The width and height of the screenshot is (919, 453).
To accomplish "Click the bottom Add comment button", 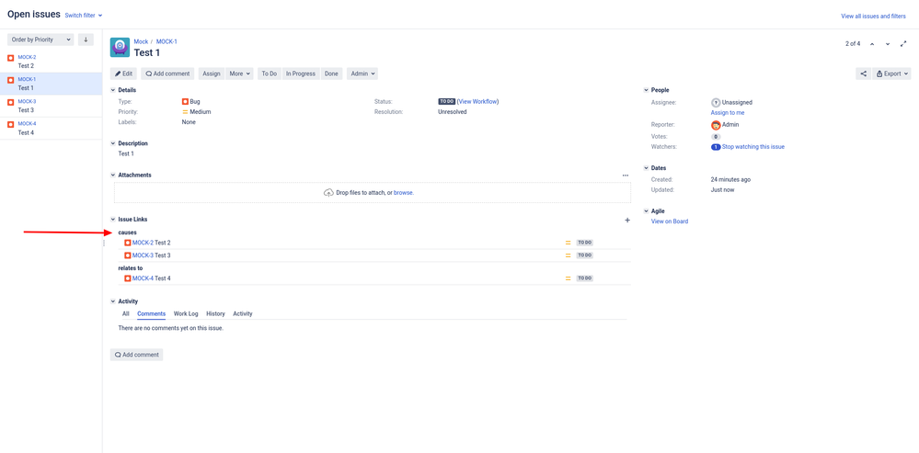I will click(136, 355).
